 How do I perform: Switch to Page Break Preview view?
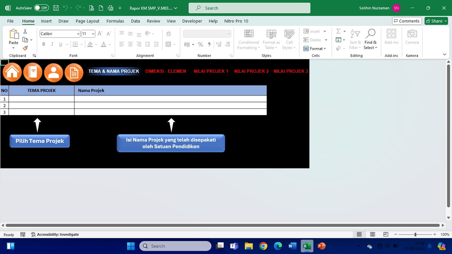386,234
